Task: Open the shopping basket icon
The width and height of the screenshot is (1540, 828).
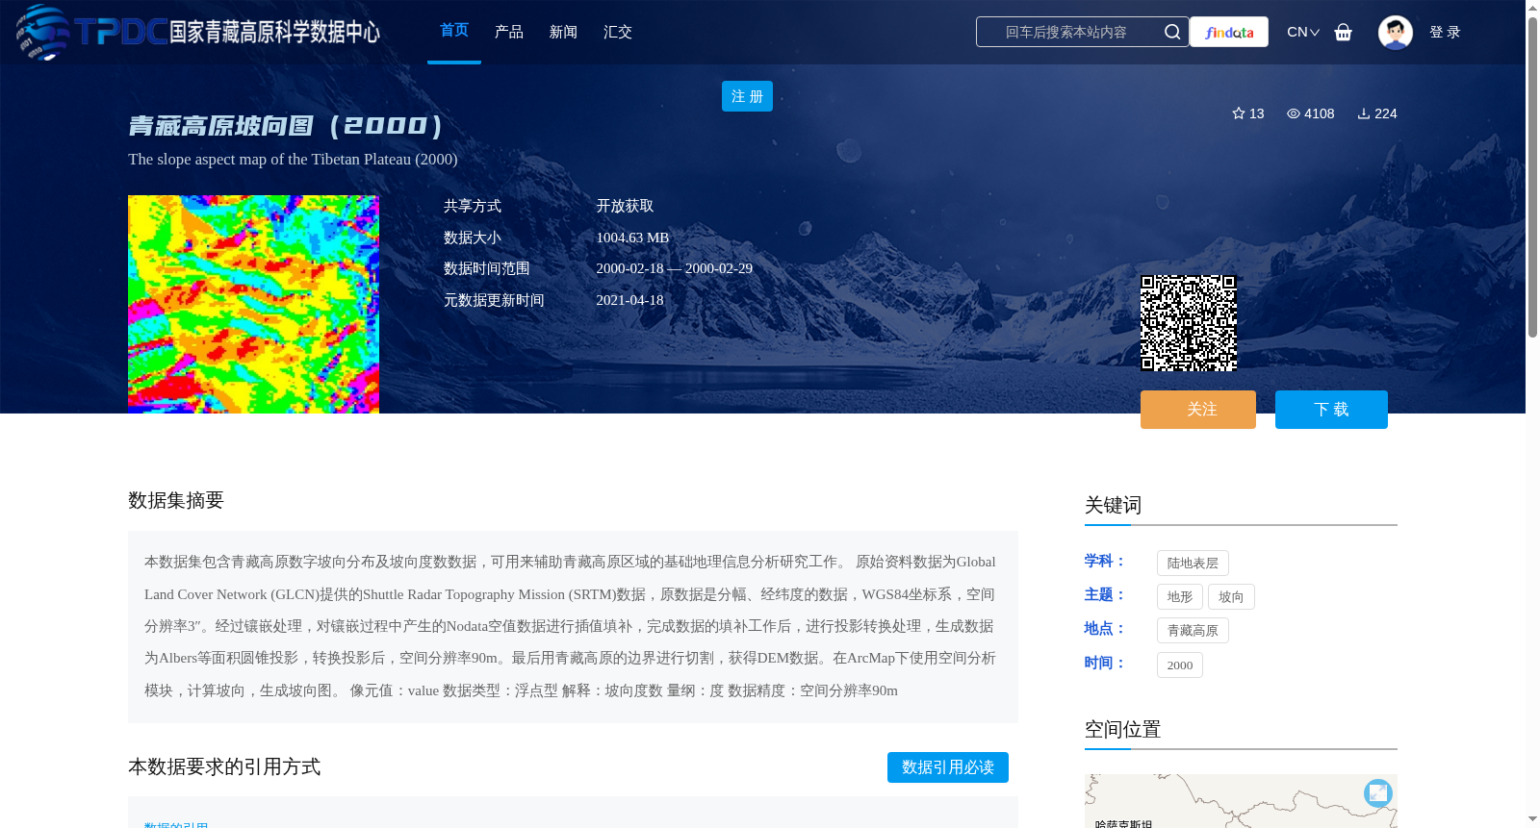Action: (1343, 32)
